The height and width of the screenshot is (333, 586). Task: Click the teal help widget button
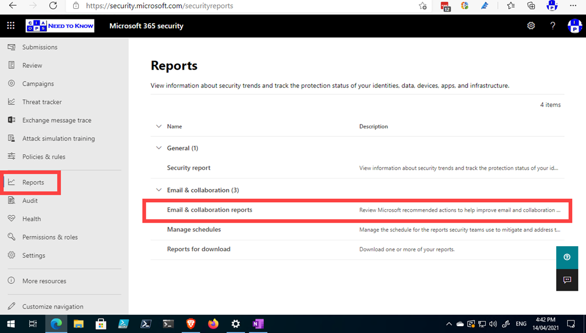567,257
